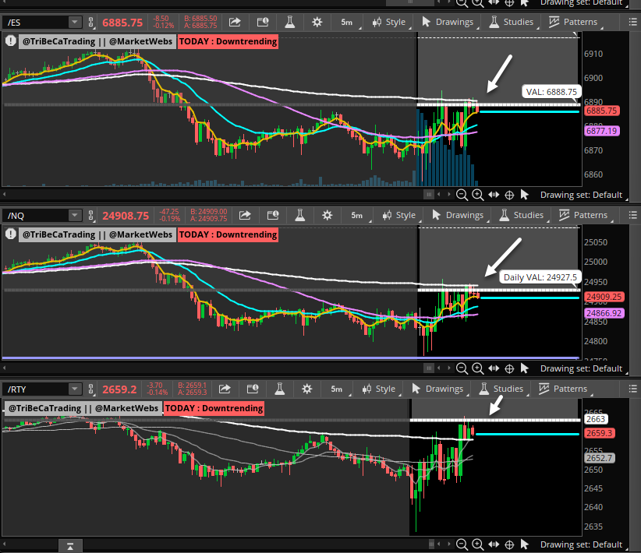Zoom out on the /RTY chart
641x553 pixels.
[x=462, y=544]
